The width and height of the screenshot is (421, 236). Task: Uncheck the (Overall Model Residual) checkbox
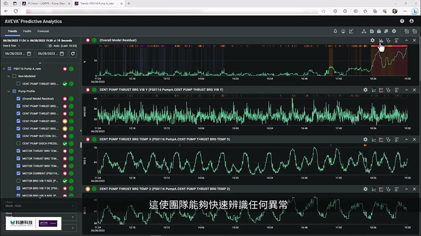[x=18, y=98]
